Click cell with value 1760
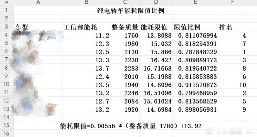257x137 pixels. 125,35
